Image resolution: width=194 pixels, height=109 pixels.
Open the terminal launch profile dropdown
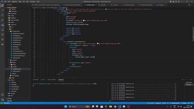click(184, 80)
